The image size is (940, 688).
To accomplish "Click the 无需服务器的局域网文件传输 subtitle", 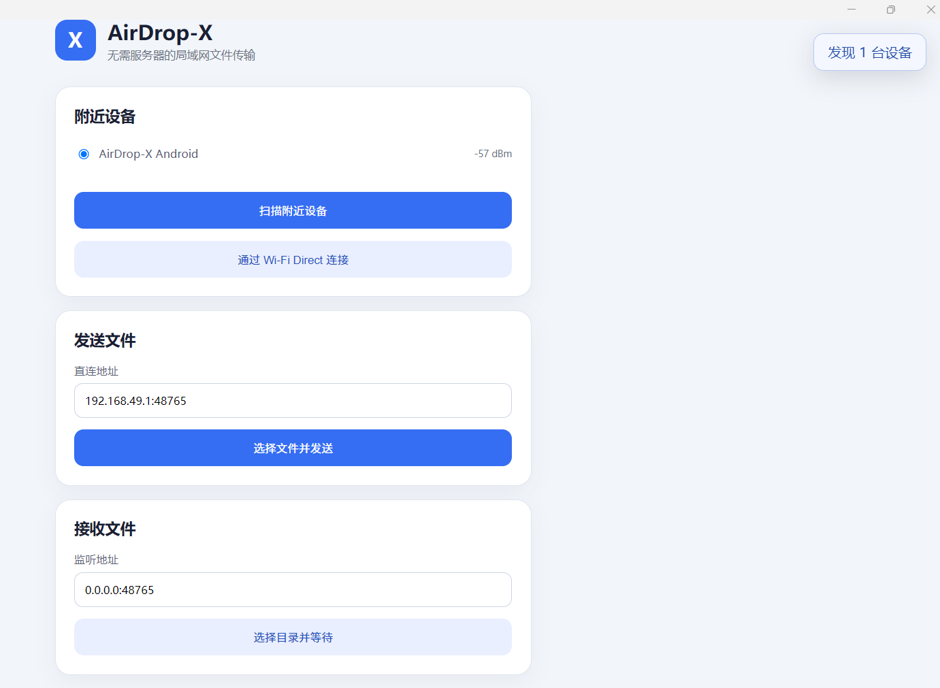I will coord(181,55).
